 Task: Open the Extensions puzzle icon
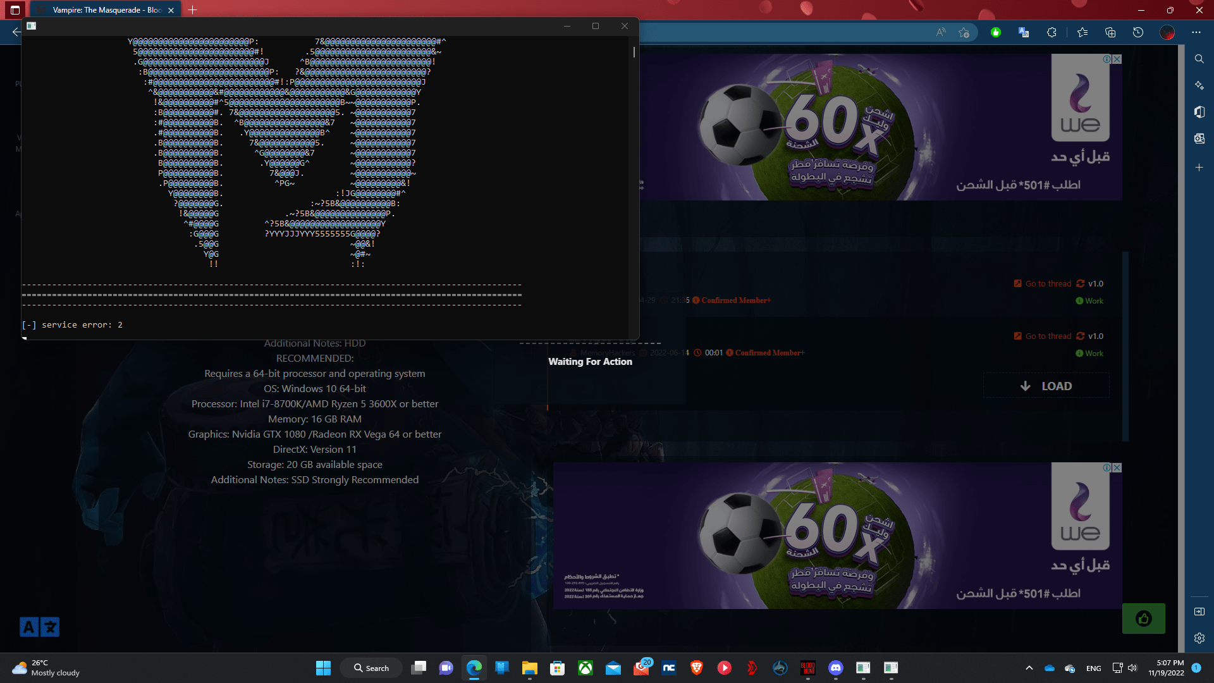pyautogui.click(x=1052, y=32)
